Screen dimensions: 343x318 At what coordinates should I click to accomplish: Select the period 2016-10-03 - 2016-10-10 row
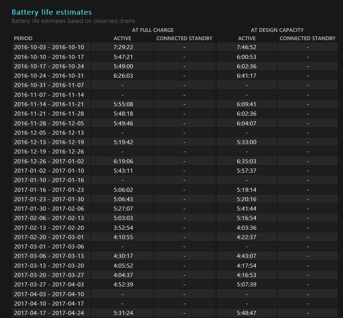point(49,47)
